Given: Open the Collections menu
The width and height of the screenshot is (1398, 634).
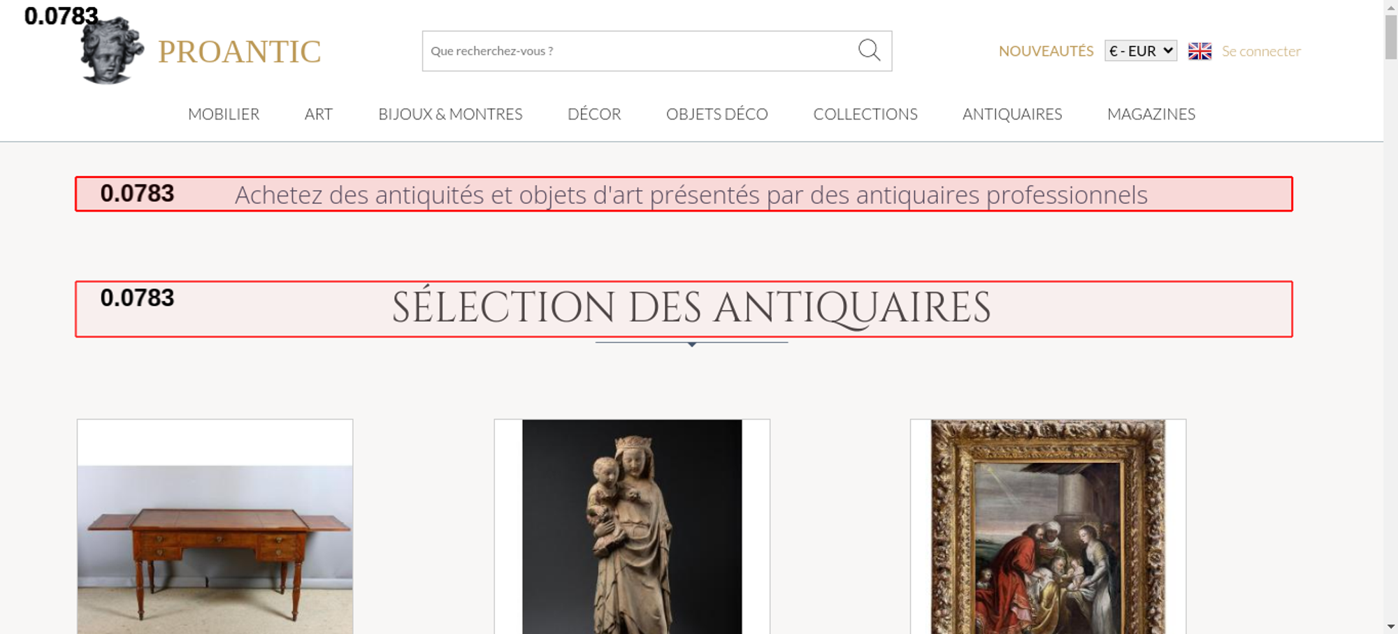Looking at the screenshot, I should point(865,114).
